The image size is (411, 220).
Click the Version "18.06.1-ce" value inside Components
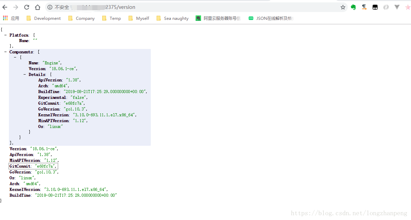tap(63, 69)
